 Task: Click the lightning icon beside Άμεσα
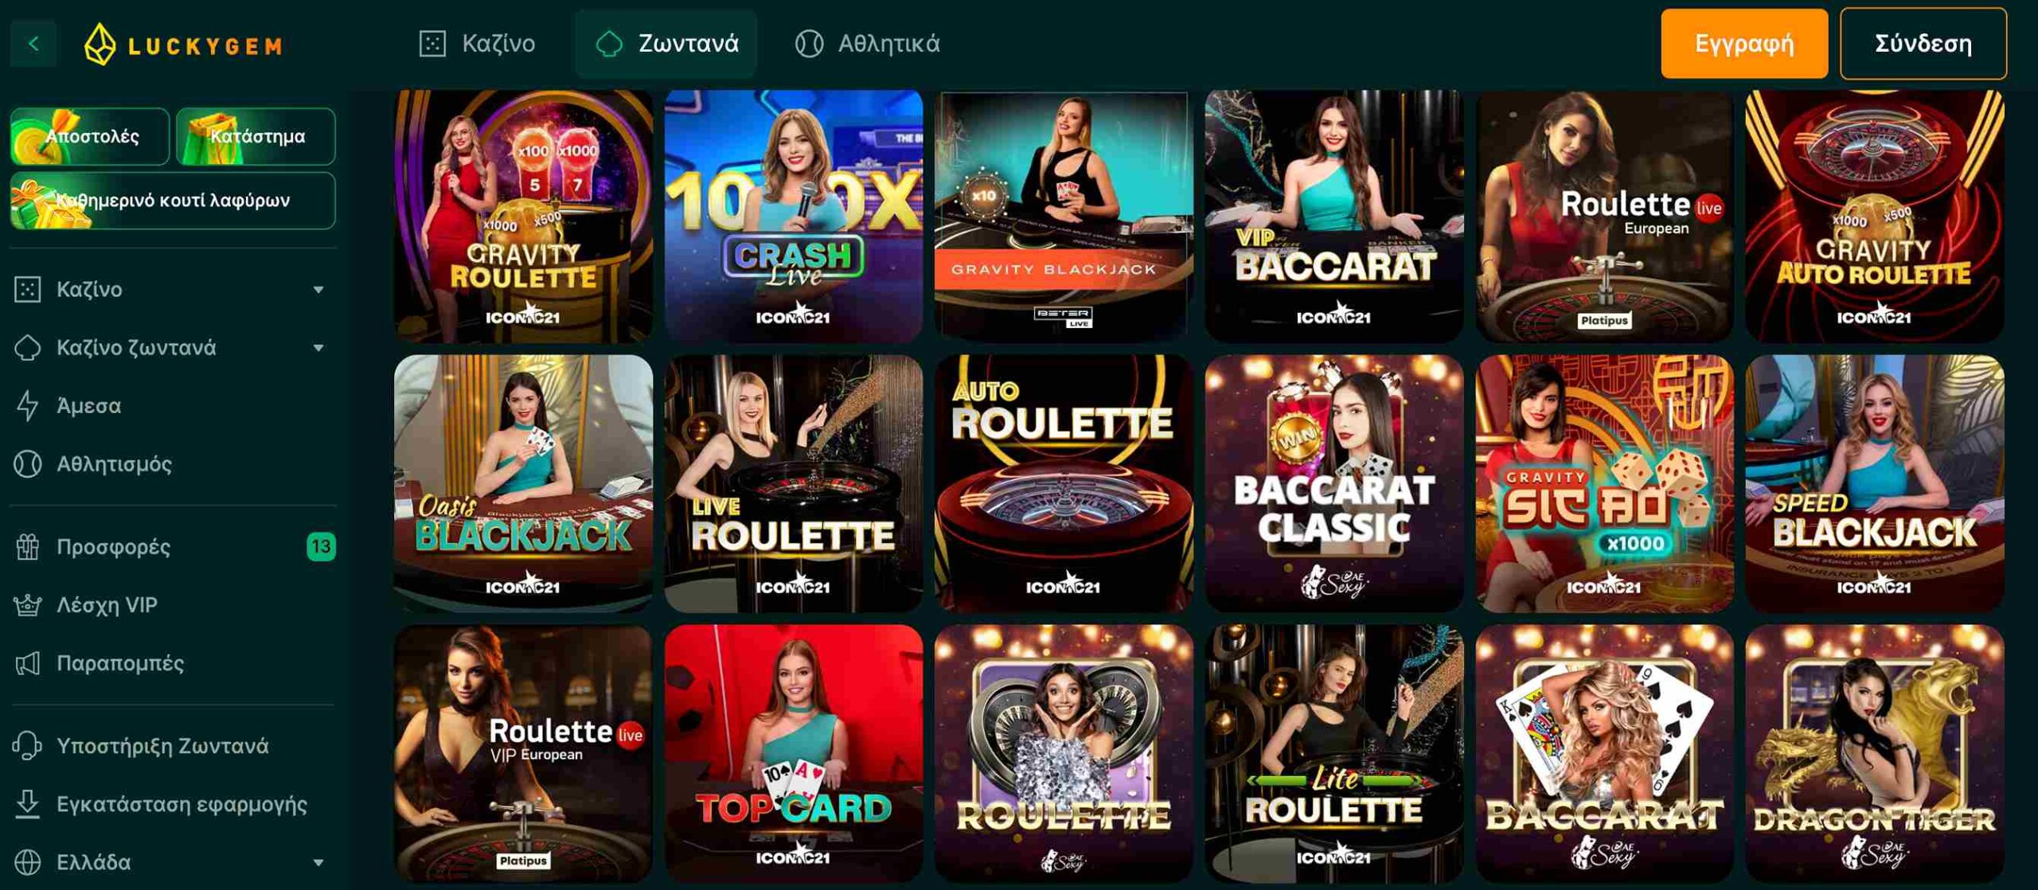(28, 405)
